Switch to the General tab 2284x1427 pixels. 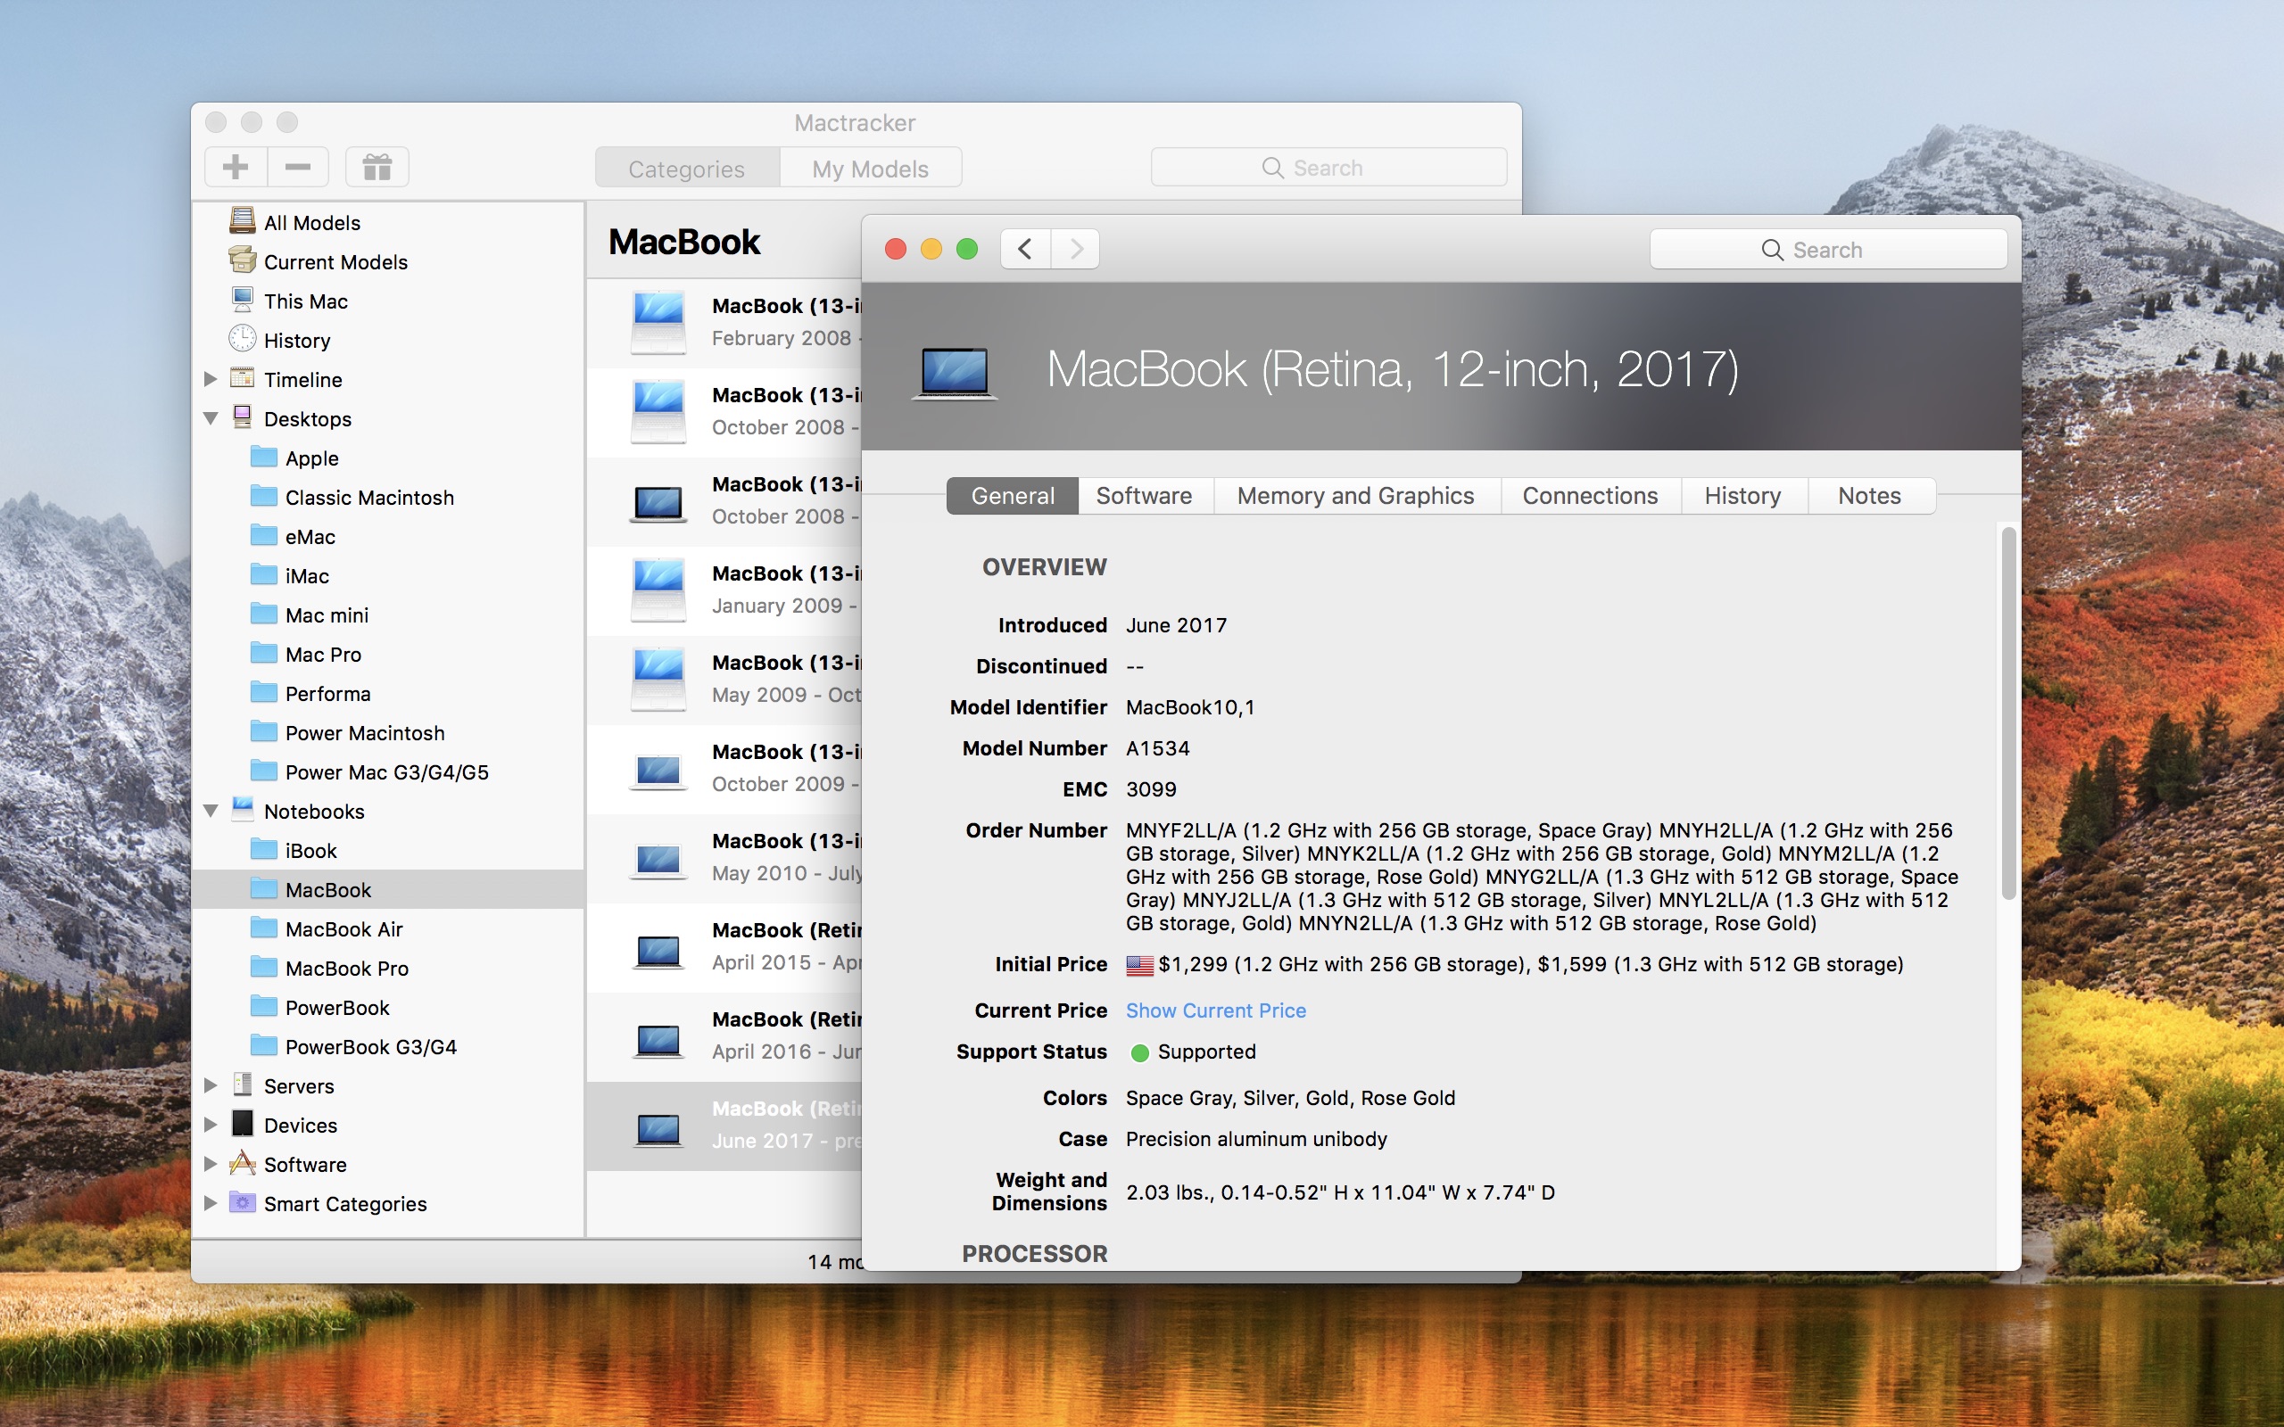(1012, 496)
